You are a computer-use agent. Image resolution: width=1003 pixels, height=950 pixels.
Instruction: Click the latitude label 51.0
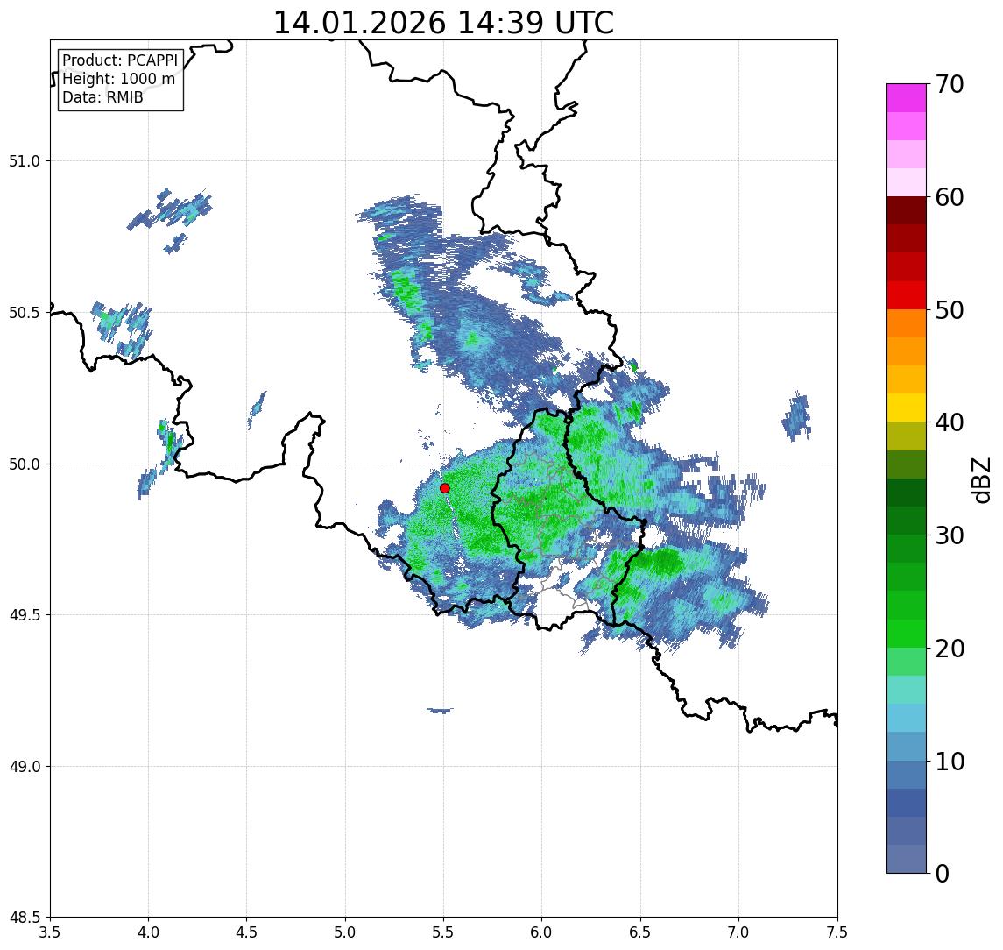(x=25, y=161)
